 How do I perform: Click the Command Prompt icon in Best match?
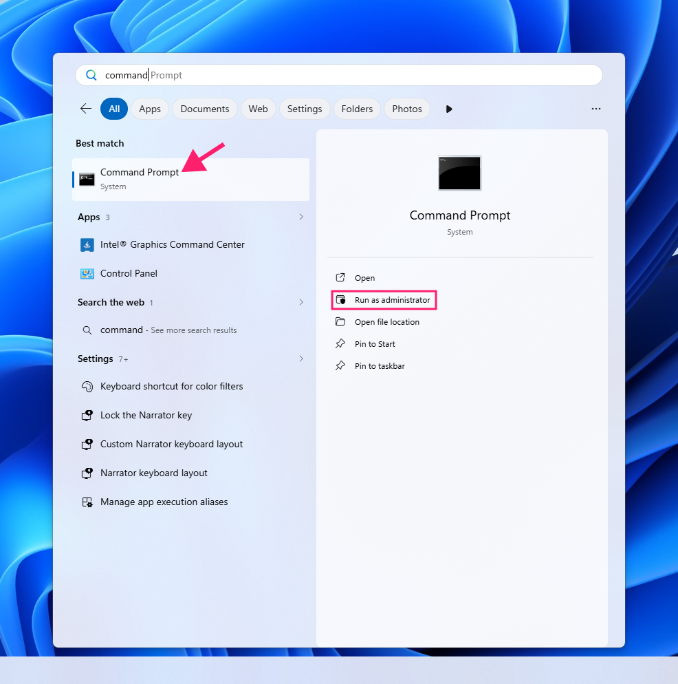click(87, 180)
